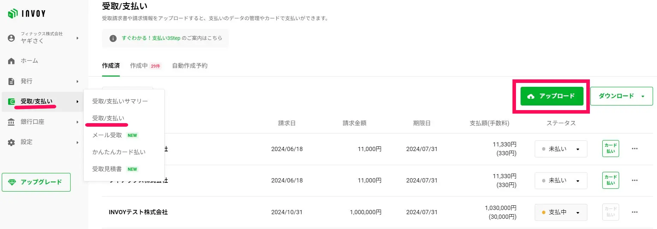Expand the account menu arrow next to ヤギさく
Image resolution: width=657 pixels, height=229 pixels.
[77, 38]
